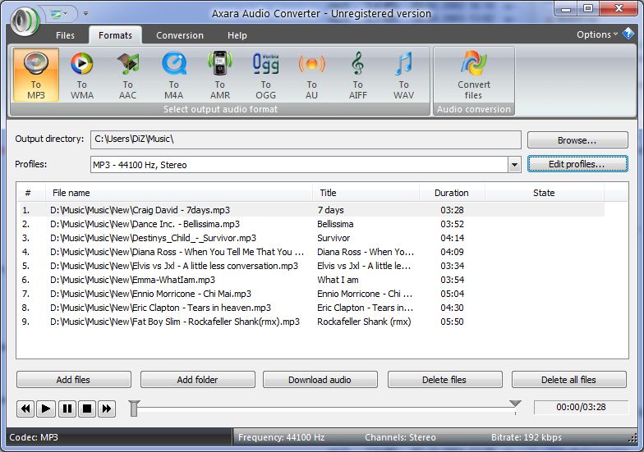Stop audio playback

(87, 409)
